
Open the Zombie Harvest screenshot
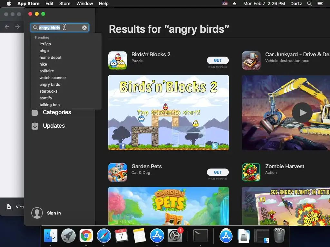[286, 206]
